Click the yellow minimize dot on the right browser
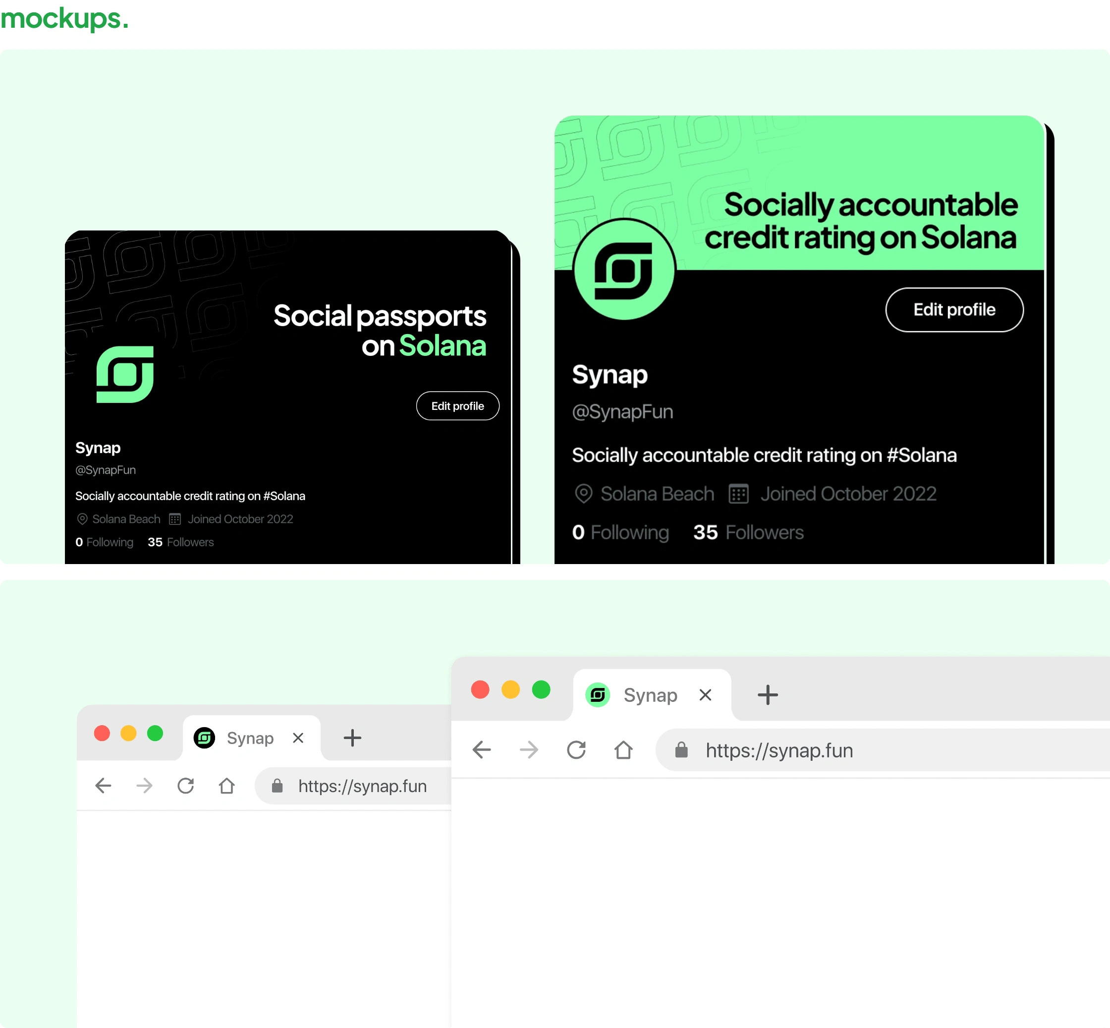 (510, 690)
